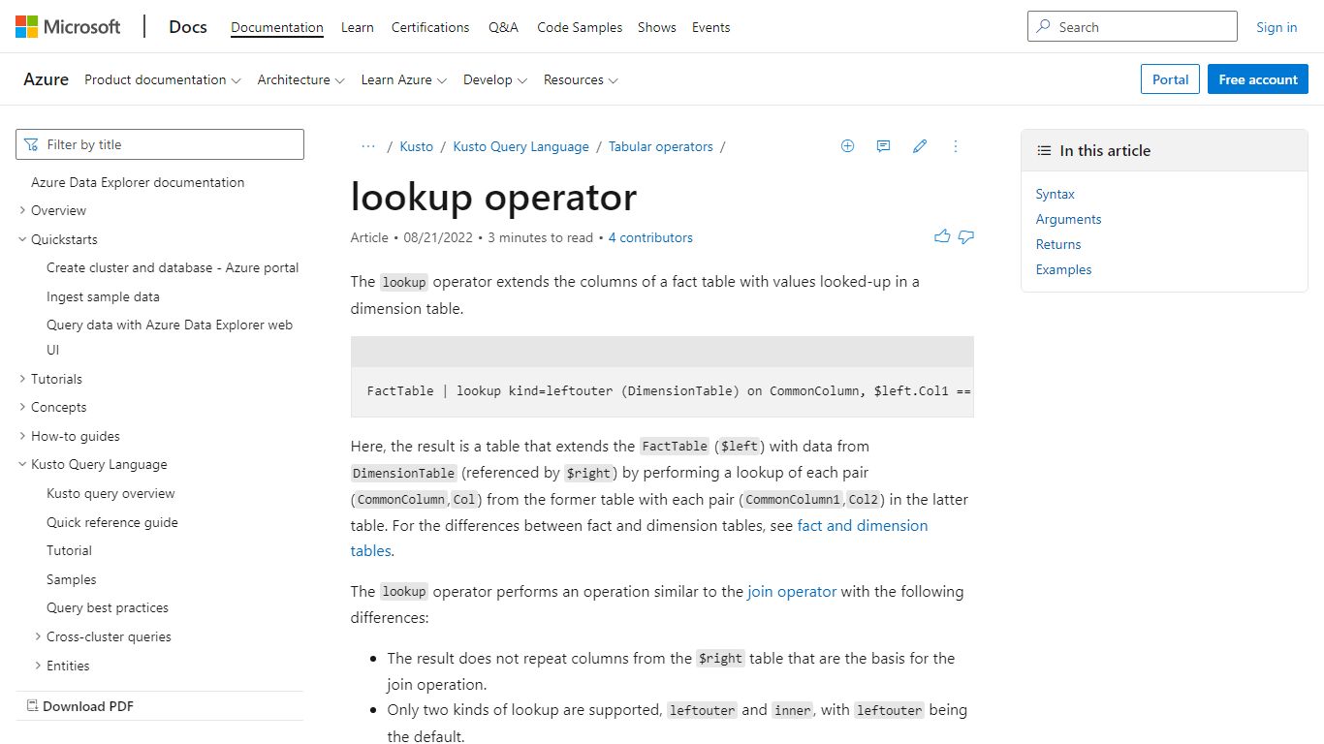The width and height of the screenshot is (1324, 744).
Task: Click the breadcrumb ellipsis icon
Action: 368,146
